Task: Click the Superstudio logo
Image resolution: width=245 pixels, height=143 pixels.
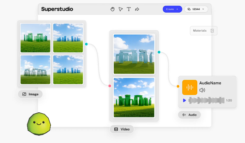Action: pyautogui.click(x=57, y=9)
